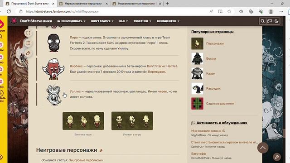Open the table of contents list icon
The image size is (290, 163).
(x=28, y=43)
